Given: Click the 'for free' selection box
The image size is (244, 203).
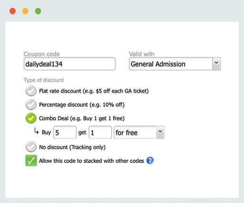Looking at the screenshot, I should pyautogui.click(x=139, y=132).
